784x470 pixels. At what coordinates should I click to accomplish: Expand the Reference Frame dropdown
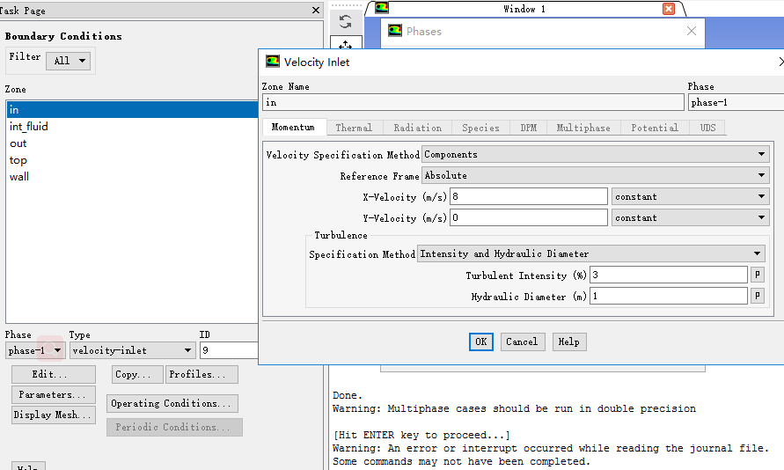[x=595, y=176]
